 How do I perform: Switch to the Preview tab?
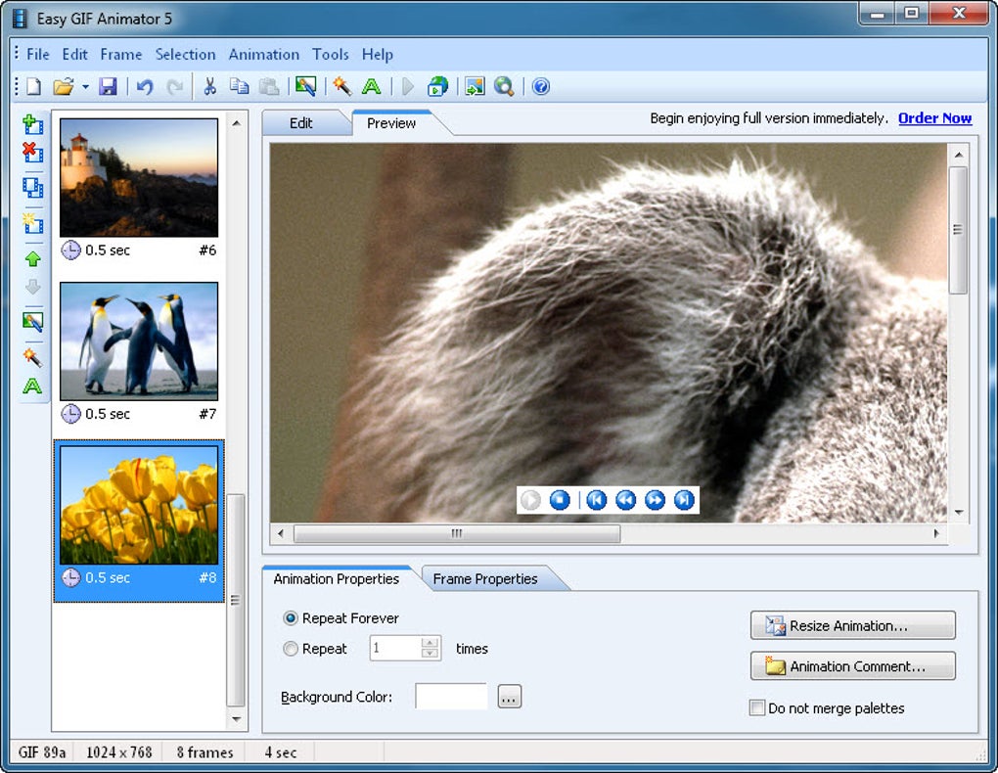click(391, 123)
